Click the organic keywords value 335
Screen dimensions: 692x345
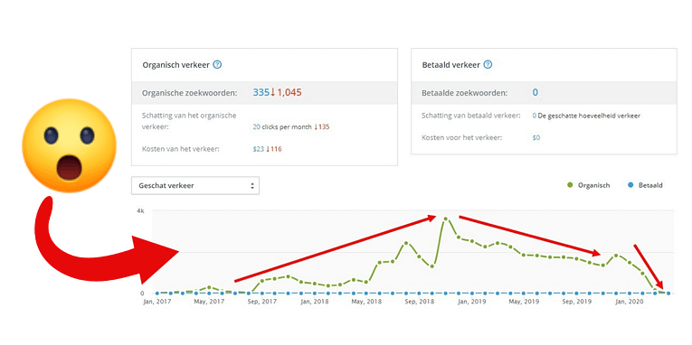pos(261,92)
